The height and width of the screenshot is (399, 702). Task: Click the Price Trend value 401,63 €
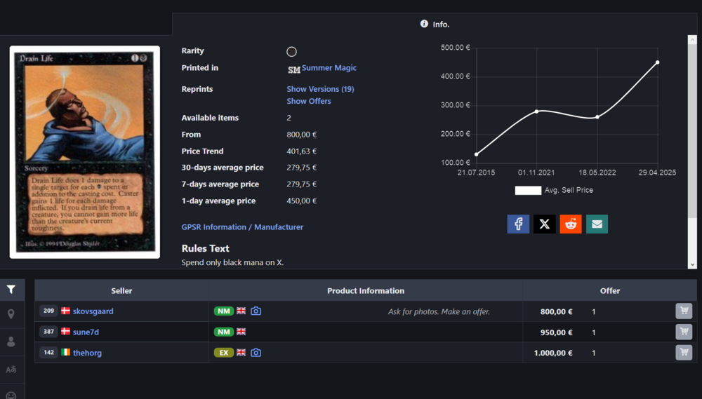click(302, 151)
